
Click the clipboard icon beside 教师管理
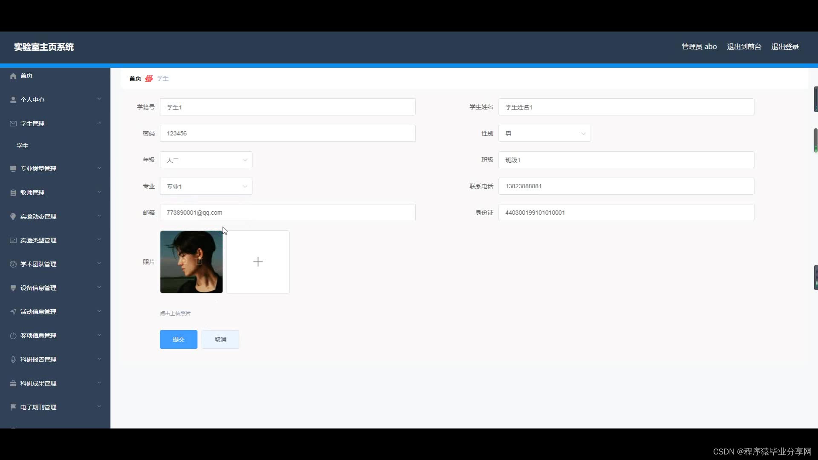click(13, 193)
